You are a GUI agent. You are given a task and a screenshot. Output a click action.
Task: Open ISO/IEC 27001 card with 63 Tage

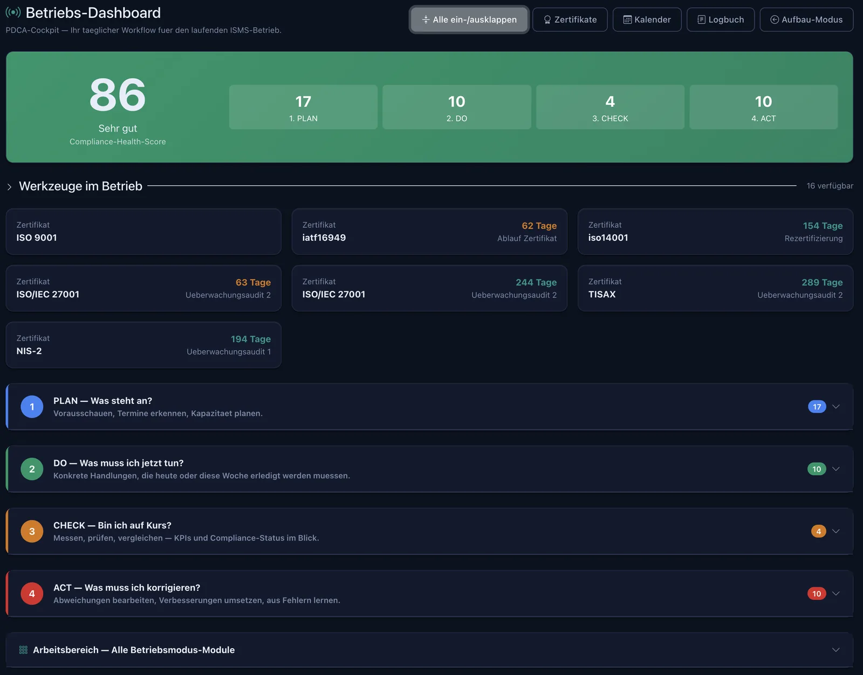(x=143, y=288)
